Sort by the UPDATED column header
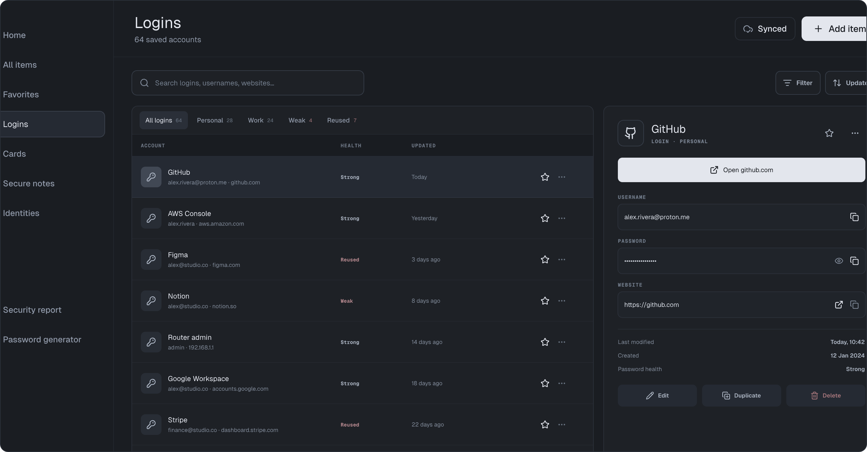 click(424, 145)
